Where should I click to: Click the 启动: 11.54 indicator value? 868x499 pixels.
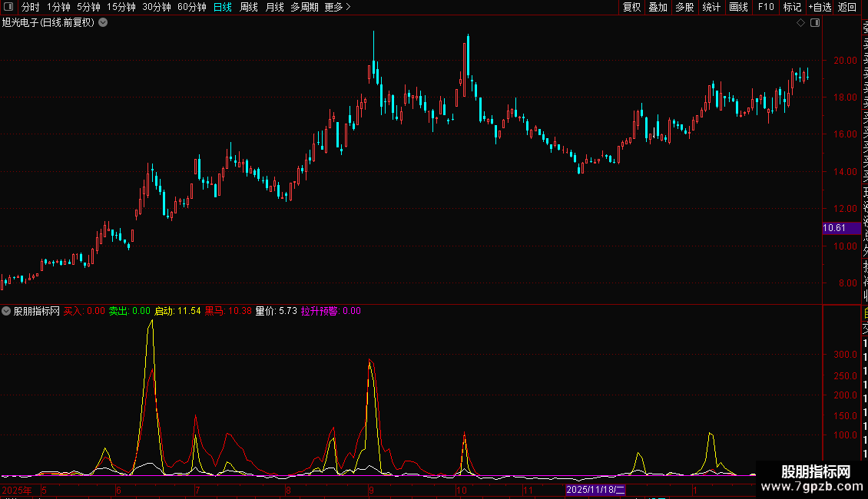click(177, 311)
